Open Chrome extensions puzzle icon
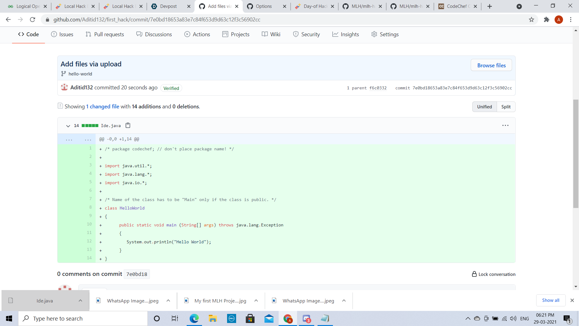The height and width of the screenshot is (326, 579). [x=546, y=20]
